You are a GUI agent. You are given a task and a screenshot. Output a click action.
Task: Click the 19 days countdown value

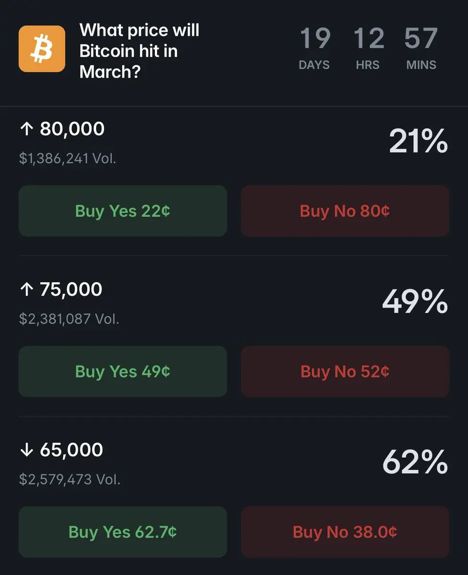[x=315, y=38]
